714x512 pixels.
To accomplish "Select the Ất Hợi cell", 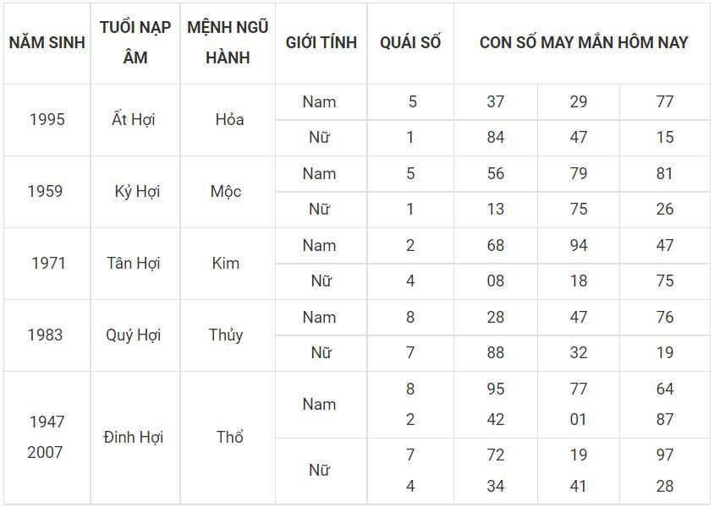I will coord(134,120).
